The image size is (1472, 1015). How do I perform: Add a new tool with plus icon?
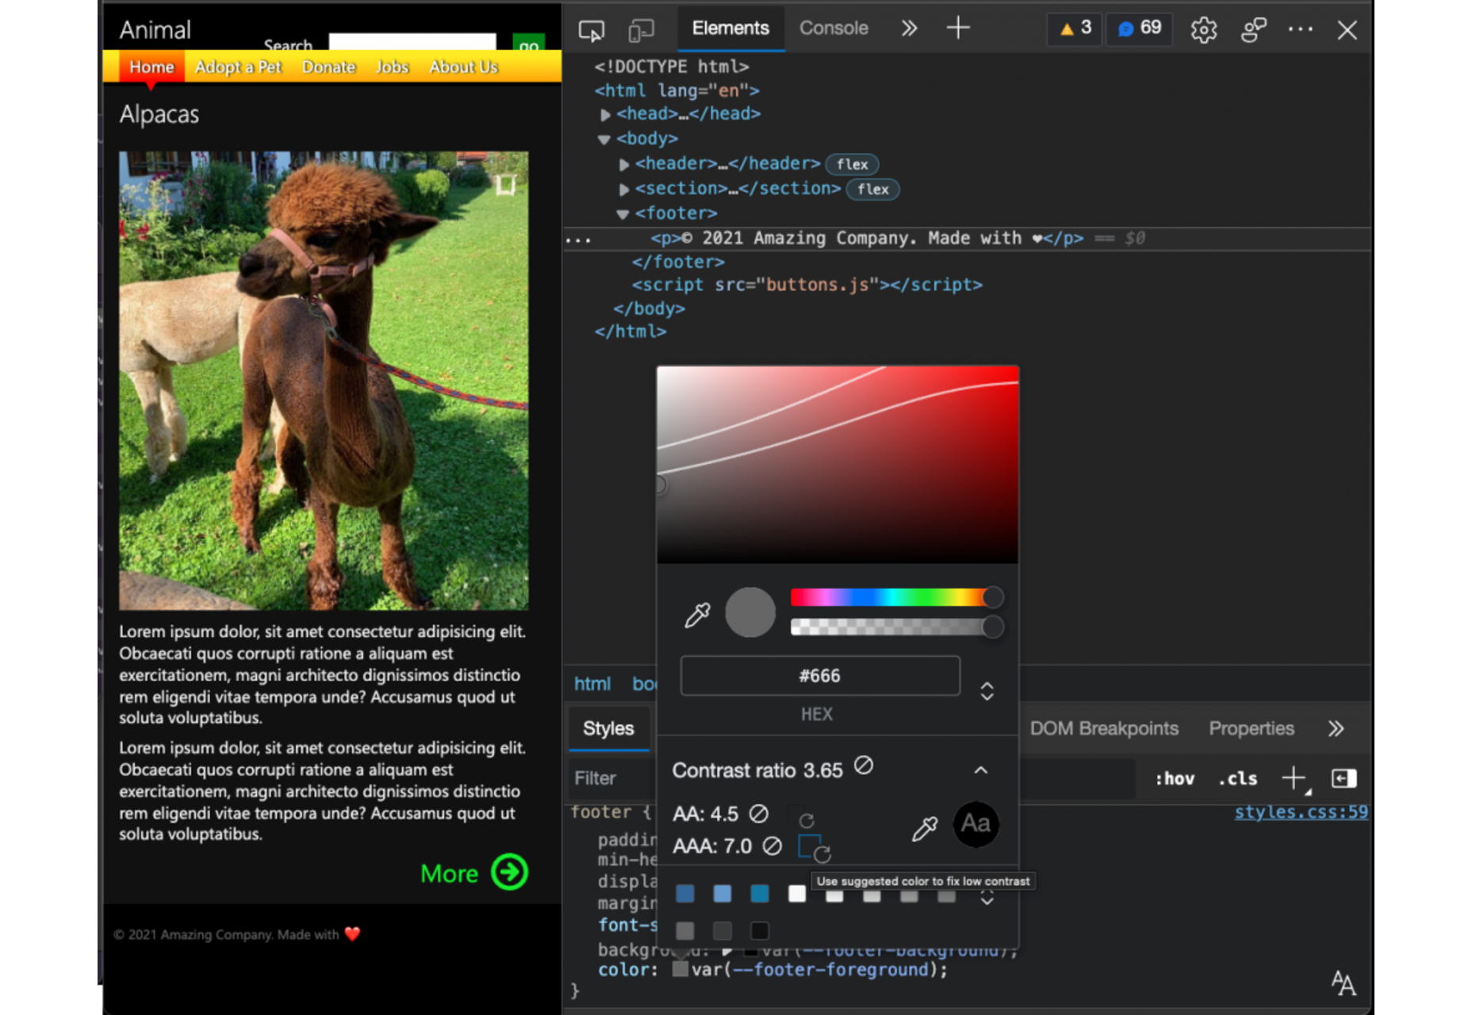click(x=958, y=28)
